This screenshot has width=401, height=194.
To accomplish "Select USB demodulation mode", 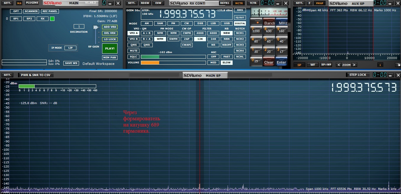I will coord(227,23).
